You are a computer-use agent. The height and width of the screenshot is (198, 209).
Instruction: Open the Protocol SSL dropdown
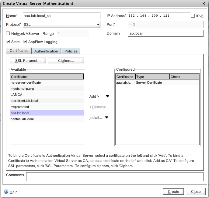[x=98, y=25]
